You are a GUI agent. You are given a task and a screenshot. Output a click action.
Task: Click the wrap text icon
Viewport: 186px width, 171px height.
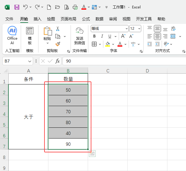pos(173,29)
